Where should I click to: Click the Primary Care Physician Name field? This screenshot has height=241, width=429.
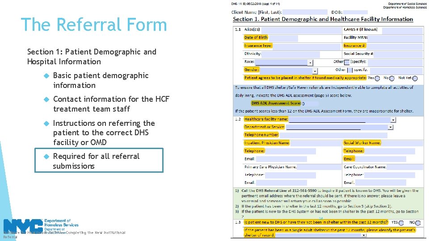[319, 167]
